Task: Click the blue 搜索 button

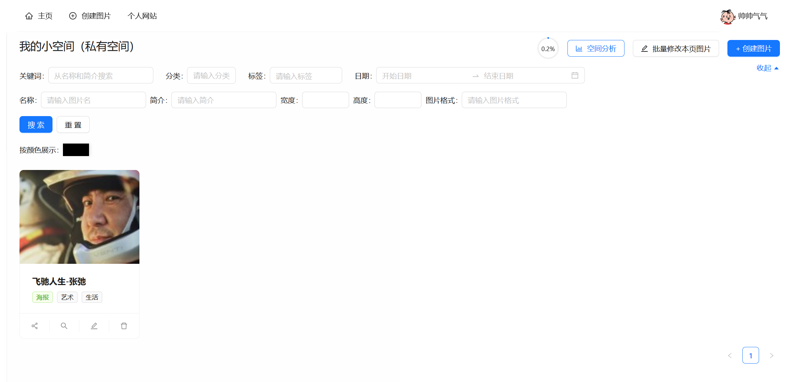Action: coord(36,124)
